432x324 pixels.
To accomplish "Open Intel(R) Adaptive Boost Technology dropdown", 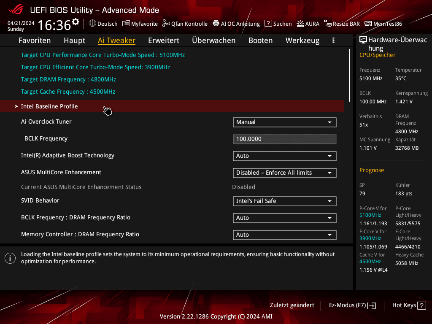I will 285,156.
